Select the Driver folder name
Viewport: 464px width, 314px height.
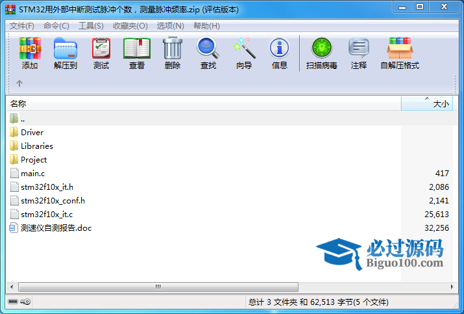coord(32,132)
